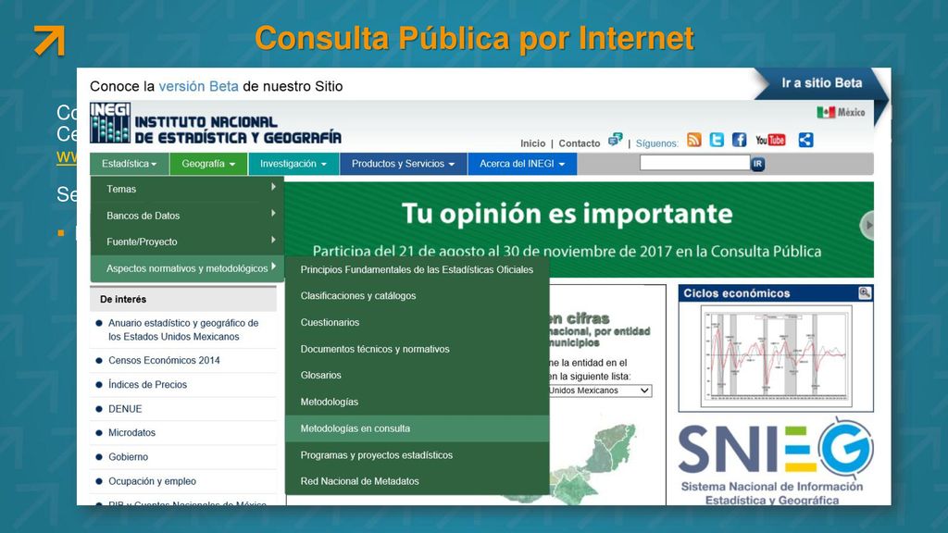Select Cuestionarios menu entry

pyautogui.click(x=418, y=323)
